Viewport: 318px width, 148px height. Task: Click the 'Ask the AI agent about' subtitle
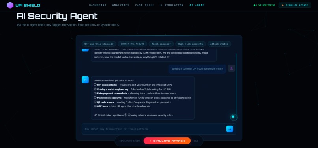click(68, 25)
